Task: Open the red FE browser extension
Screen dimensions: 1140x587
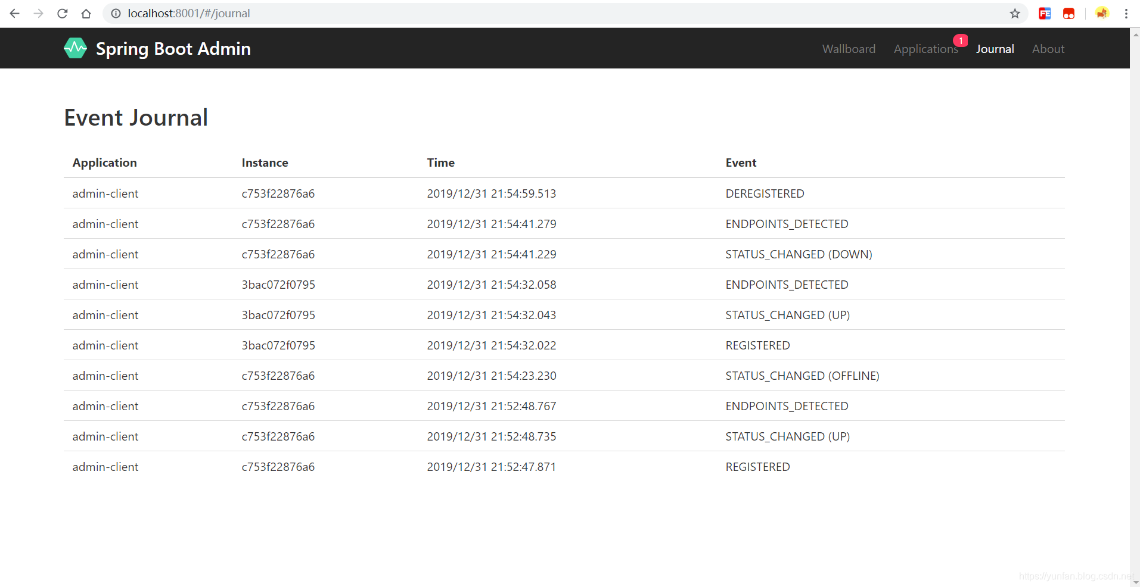Action: (x=1045, y=14)
